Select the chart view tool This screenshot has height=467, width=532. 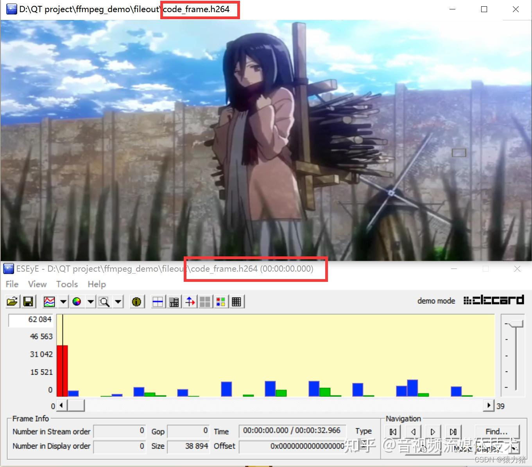[49, 301]
